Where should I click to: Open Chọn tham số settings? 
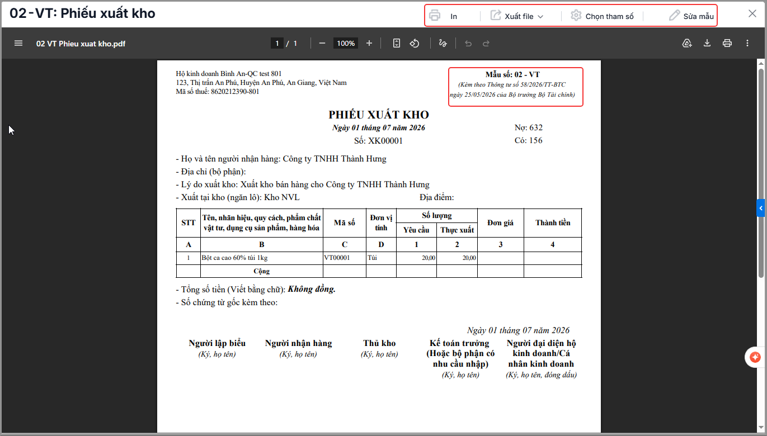pyautogui.click(x=602, y=16)
